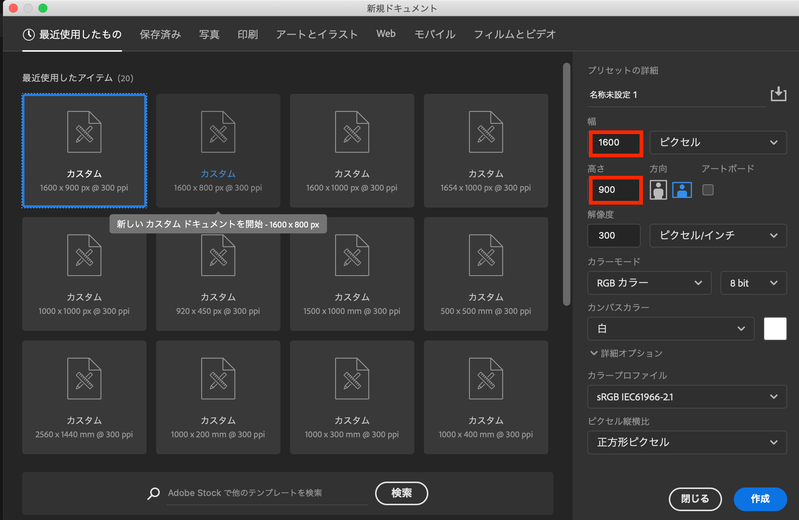
Task: Switch to the 最近使用したもの tab
Action: coord(72,35)
